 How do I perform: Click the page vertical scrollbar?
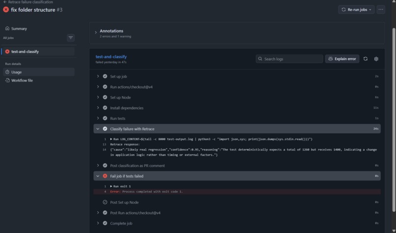[394, 119]
